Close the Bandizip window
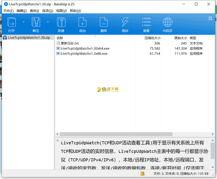217x179 pixels. tap(208, 4)
